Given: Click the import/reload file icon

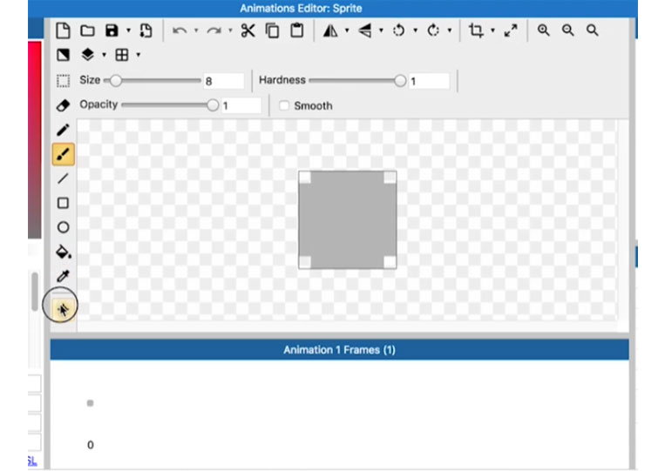Looking at the screenshot, I should tap(146, 30).
